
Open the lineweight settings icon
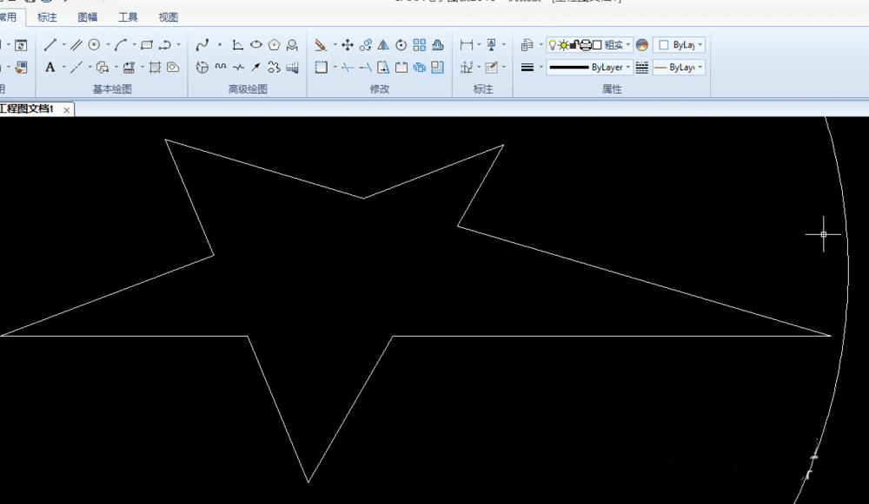pos(527,68)
